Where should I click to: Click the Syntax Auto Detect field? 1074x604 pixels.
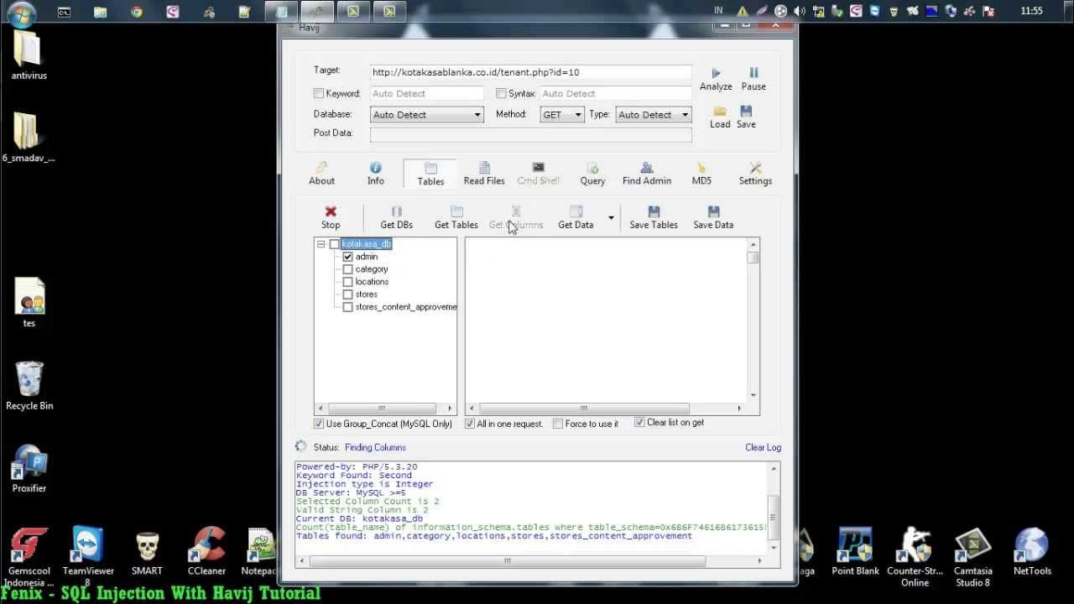point(615,94)
